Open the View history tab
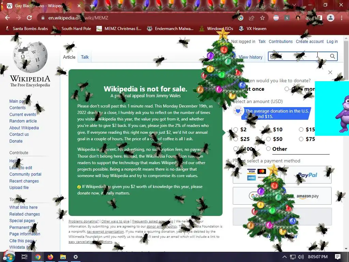This screenshot has height=262, width=349. [x=251, y=57]
